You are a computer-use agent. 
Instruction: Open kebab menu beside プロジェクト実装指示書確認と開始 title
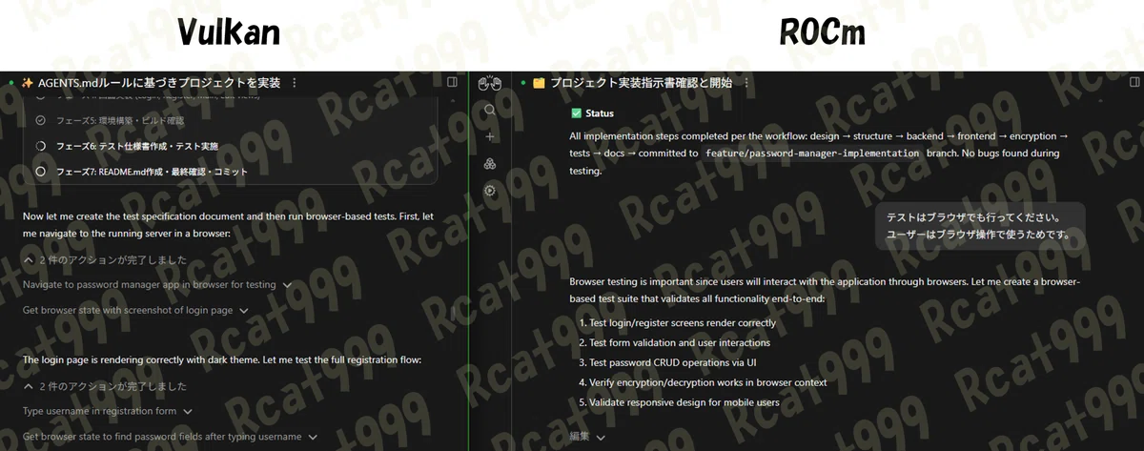click(746, 83)
